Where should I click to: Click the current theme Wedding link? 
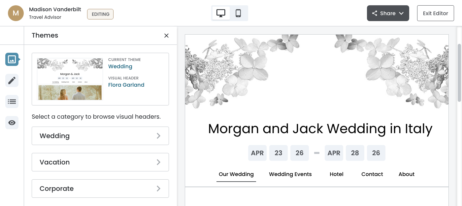click(120, 67)
